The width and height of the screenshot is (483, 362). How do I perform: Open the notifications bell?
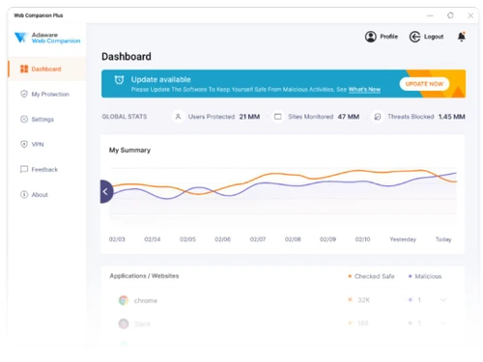(x=462, y=37)
